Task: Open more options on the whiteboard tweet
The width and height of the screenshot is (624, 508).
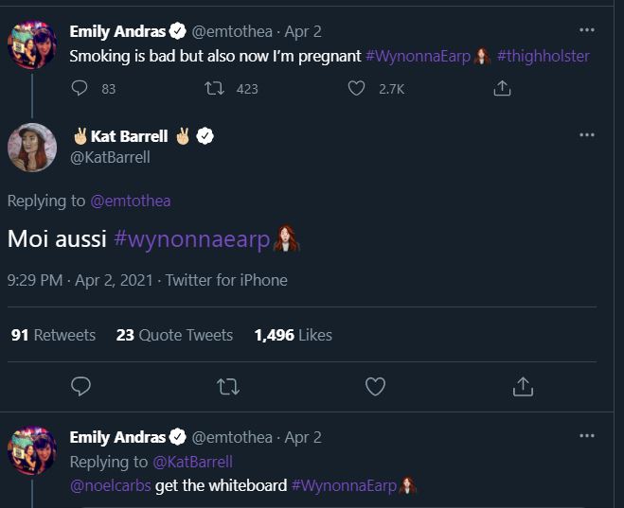Action: pos(587,435)
